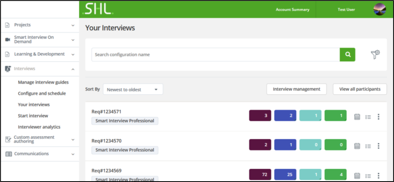Open three-dot menu for Req#1234571
This screenshot has height=182, width=394.
pyautogui.click(x=378, y=117)
